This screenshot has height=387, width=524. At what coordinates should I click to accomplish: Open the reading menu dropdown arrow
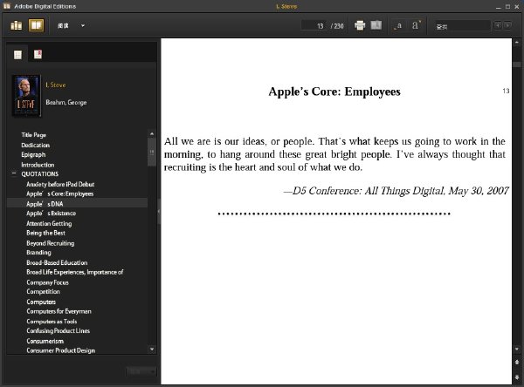tap(83, 25)
